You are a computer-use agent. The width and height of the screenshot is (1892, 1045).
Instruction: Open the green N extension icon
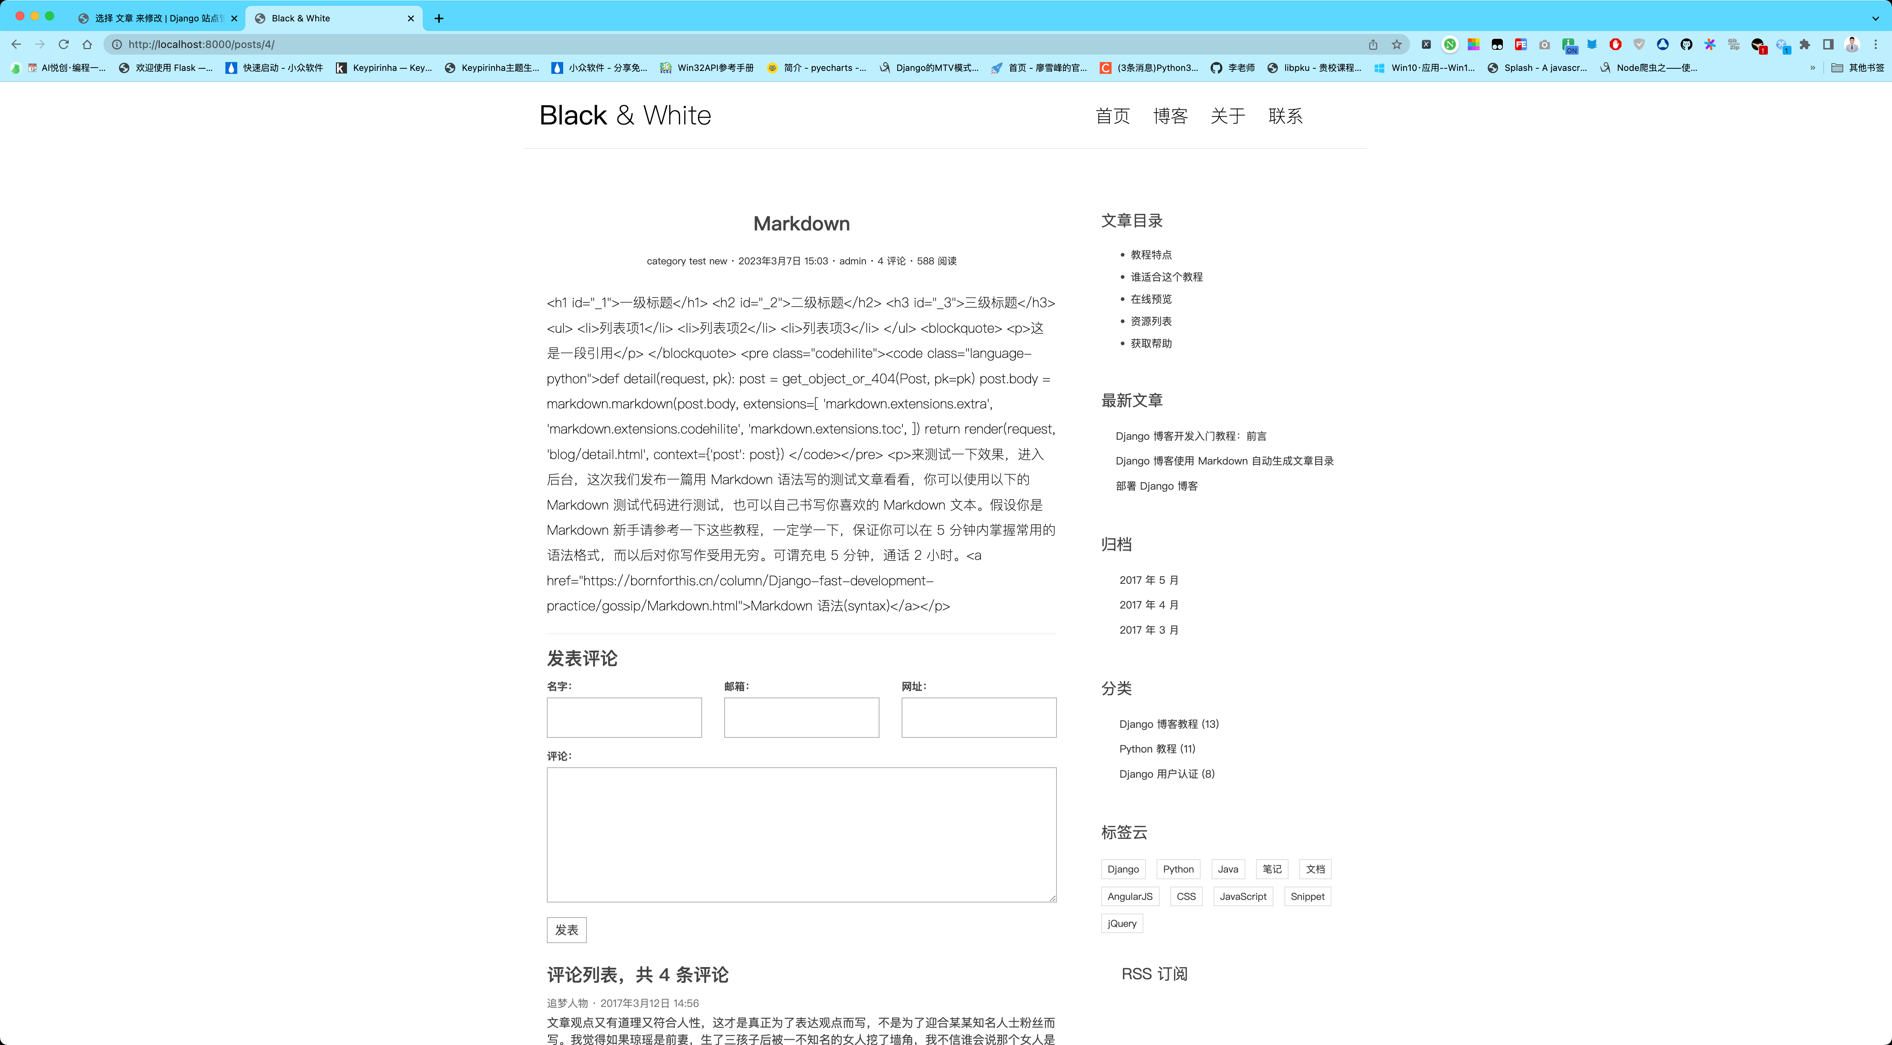(1450, 44)
